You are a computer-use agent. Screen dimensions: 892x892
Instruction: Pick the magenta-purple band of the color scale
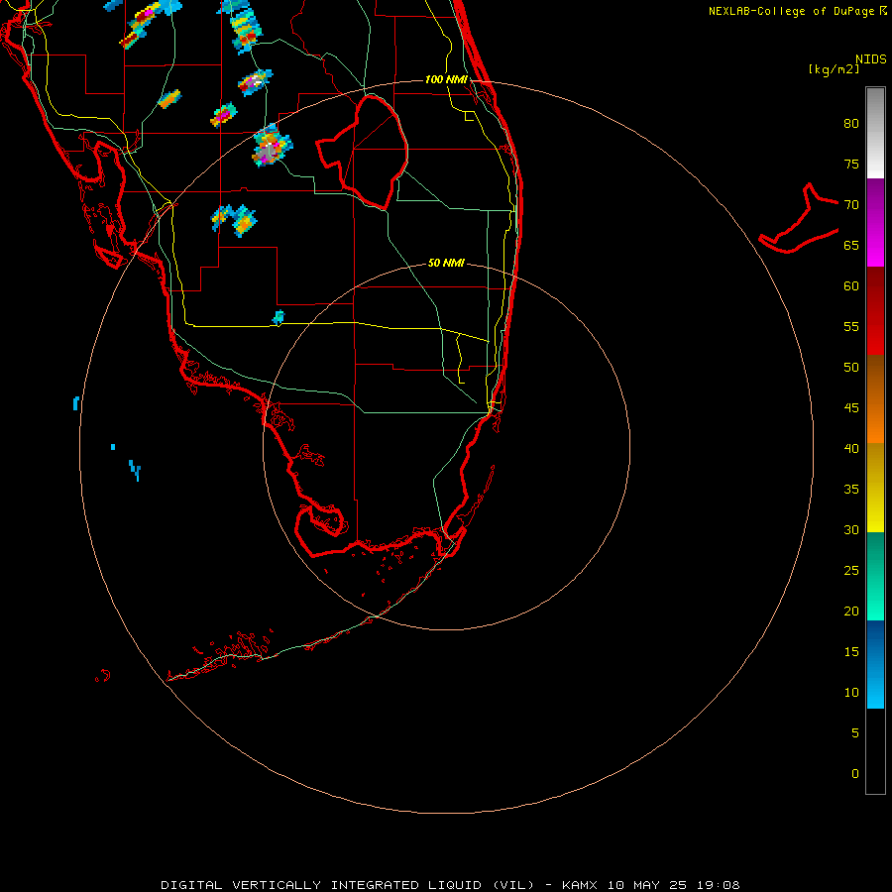tap(875, 222)
